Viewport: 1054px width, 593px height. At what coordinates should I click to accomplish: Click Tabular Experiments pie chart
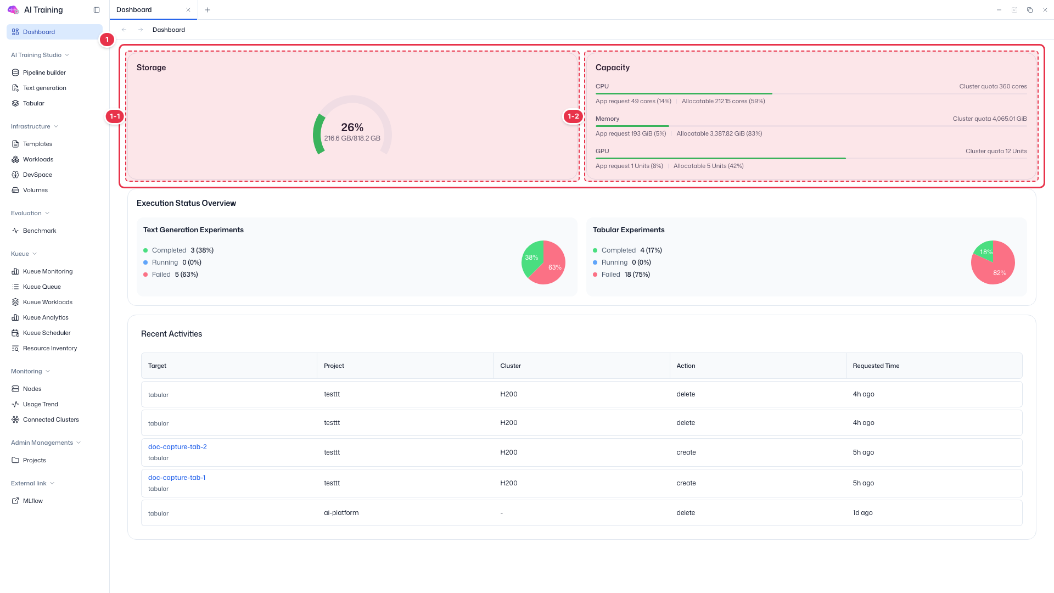click(x=993, y=262)
